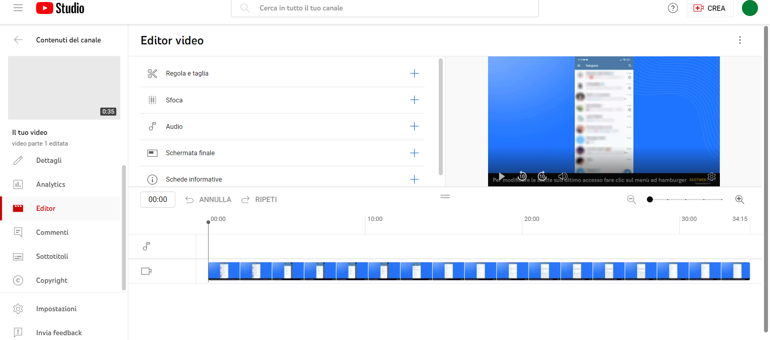This screenshot has height=340, width=770.
Task: Open Sottotitoli in the sidebar
Action: [52, 256]
